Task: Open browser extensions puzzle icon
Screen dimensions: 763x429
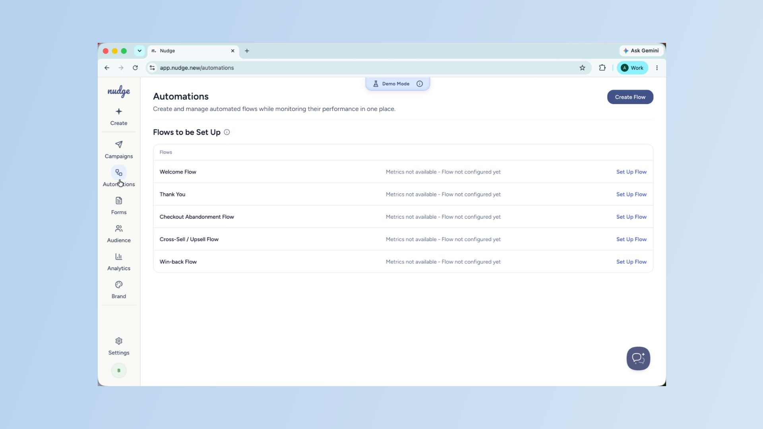Action: pos(602,68)
